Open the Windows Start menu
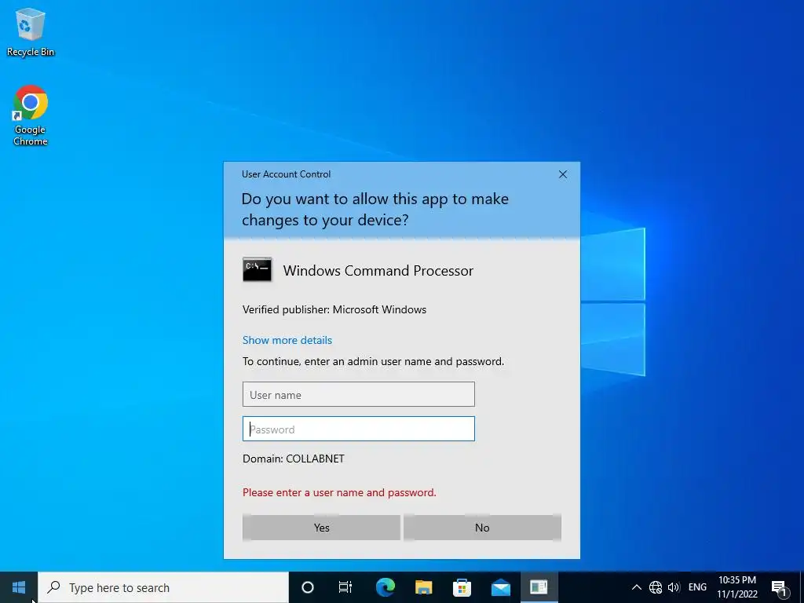 (19, 587)
